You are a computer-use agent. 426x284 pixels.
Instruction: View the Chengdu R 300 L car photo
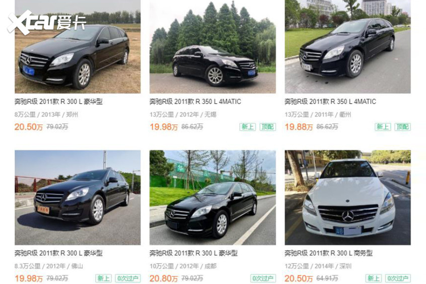tap(212, 197)
